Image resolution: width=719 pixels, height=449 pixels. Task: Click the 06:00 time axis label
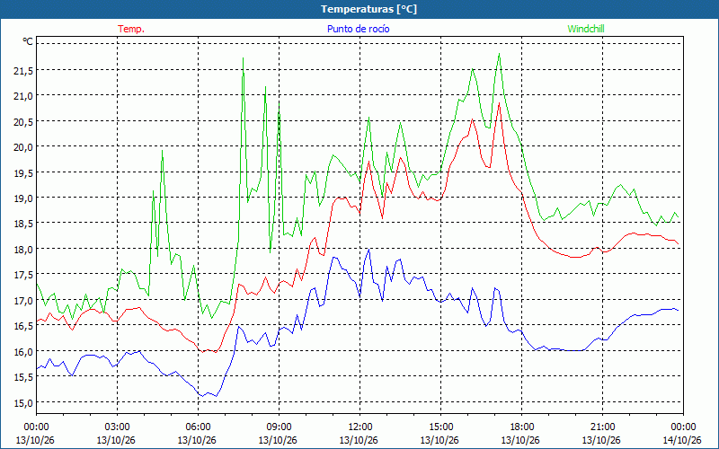point(198,427)
